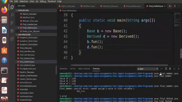182x102 pixels.
Task: Open Final_Class.java in file tree
Action: 26,48
